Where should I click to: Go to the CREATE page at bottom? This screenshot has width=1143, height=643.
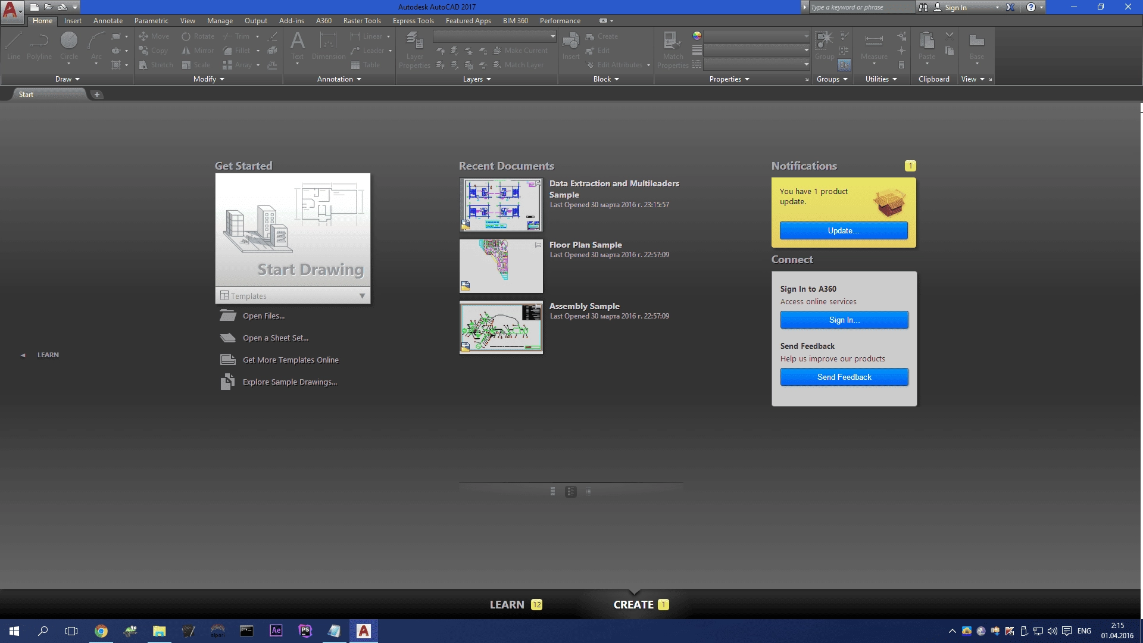coord(641,604)
